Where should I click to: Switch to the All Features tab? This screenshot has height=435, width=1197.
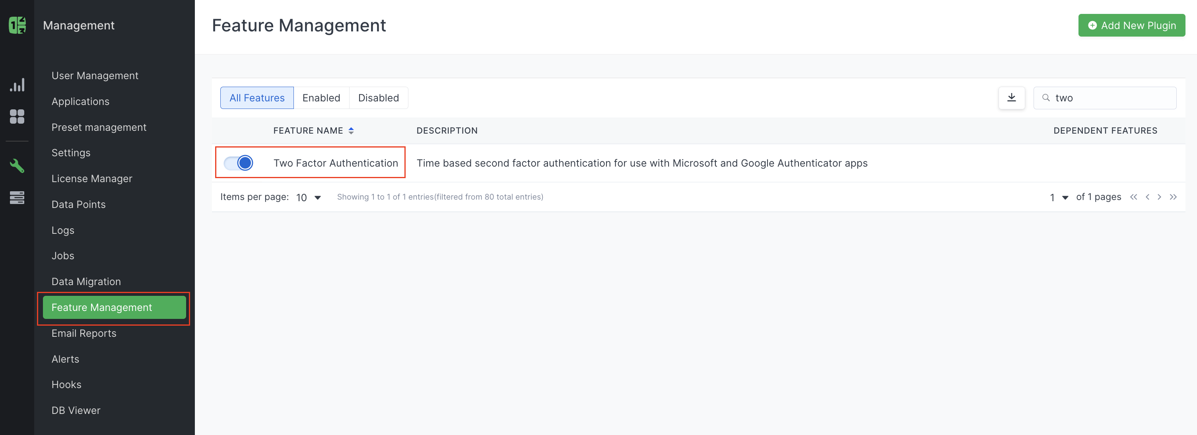[256, 97]
